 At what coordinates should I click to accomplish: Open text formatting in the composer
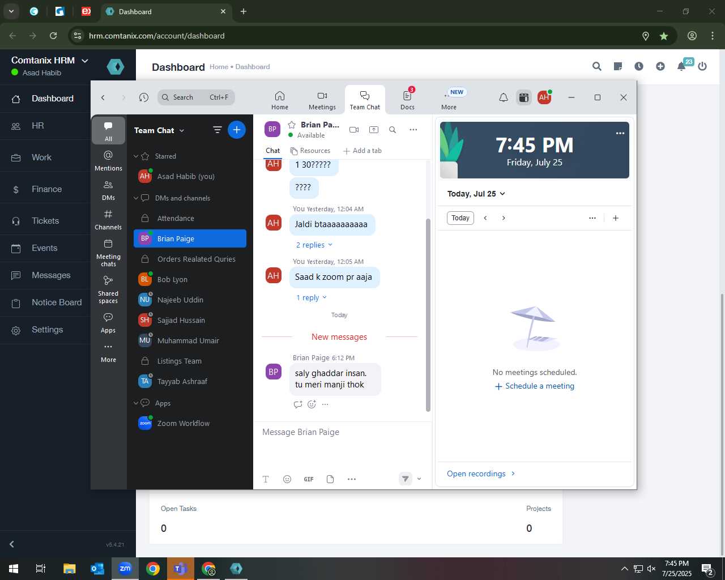pyautogui.click(x=266, y=479)
